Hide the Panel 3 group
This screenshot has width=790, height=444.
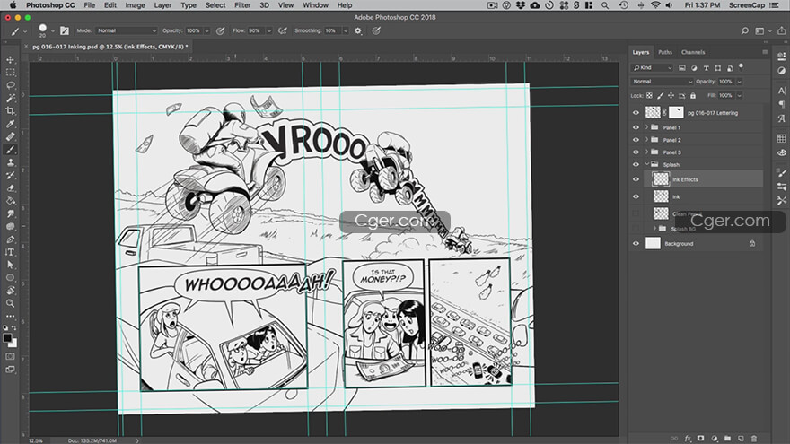tap(636, 152)
